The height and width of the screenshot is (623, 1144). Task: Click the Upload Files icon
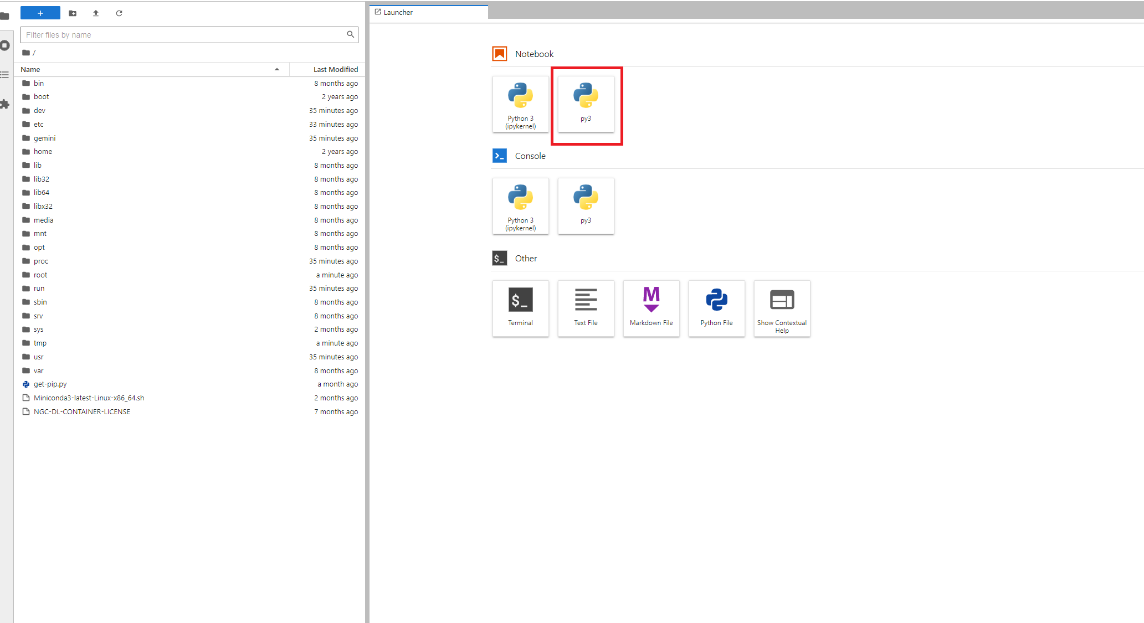(x=96, y=13)
